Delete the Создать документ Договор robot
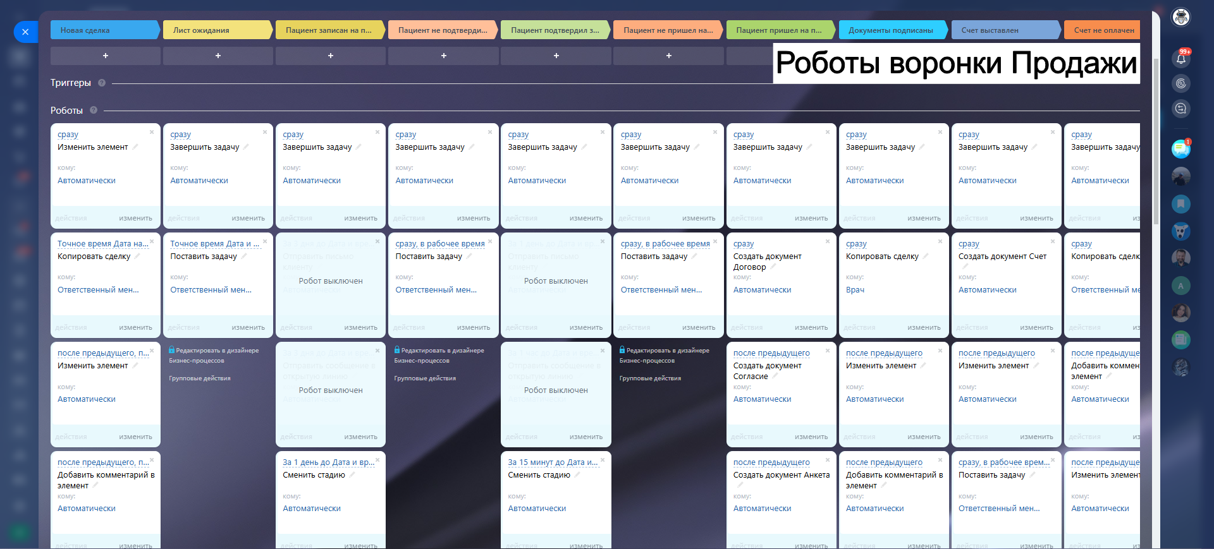Image resolution: width=1214 pixels, height=549 pixels. tap(828, 241)
